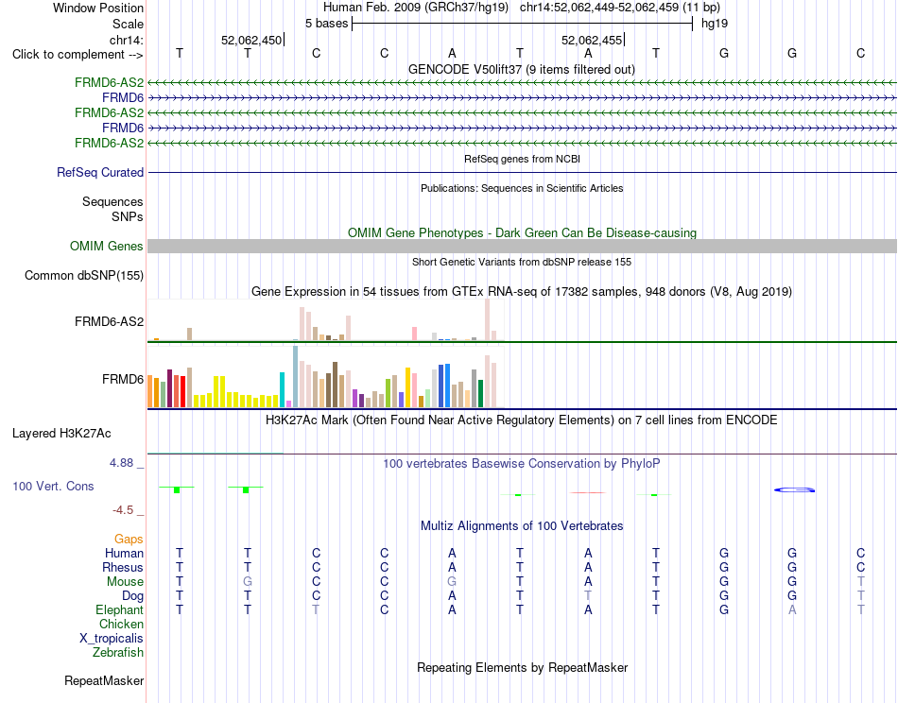Click the Sequences track label
Image resolution: width=898 pixels, height=703 pixels.
pos(112,201)
